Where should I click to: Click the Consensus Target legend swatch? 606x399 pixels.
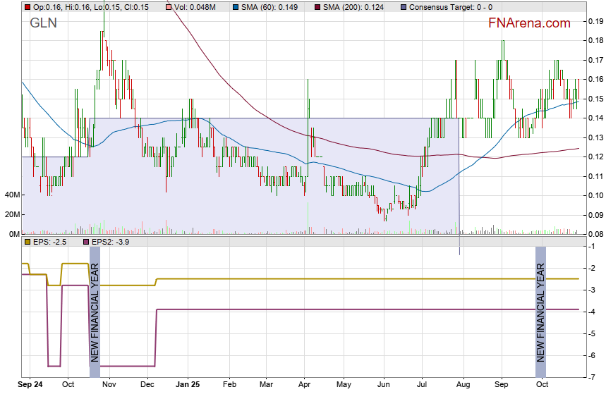pos(403,7)
